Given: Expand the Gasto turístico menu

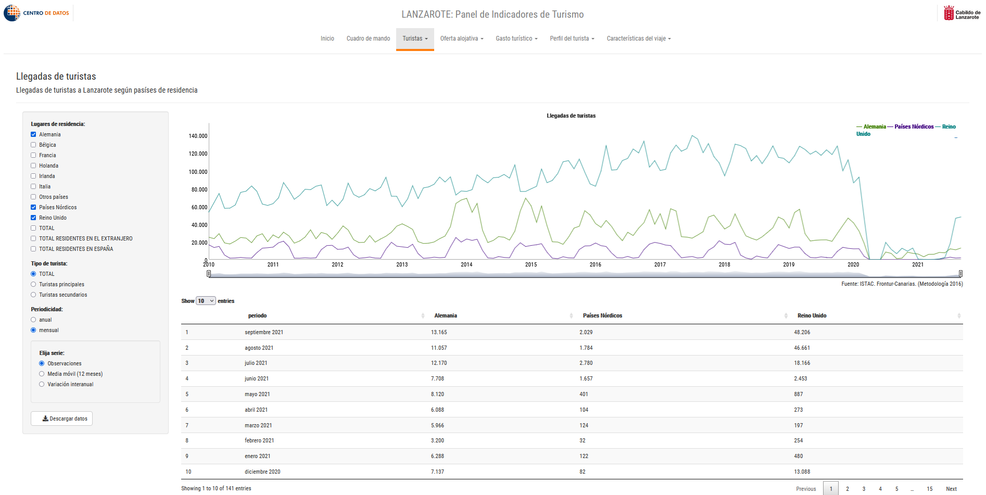Looking at the screenshot, I should tap(516, 39).
